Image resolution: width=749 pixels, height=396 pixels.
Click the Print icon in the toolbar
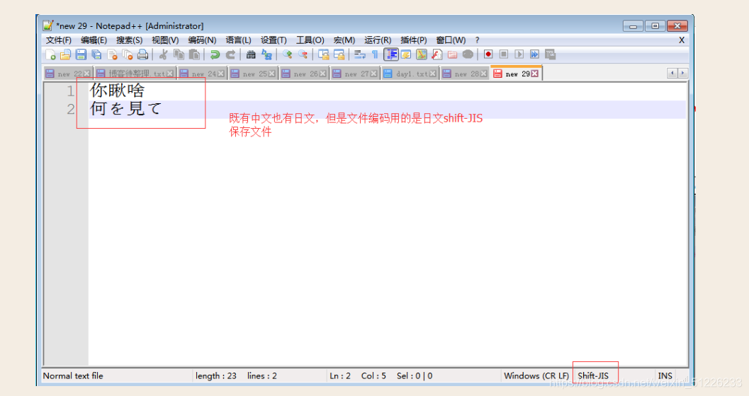(143, 54)
